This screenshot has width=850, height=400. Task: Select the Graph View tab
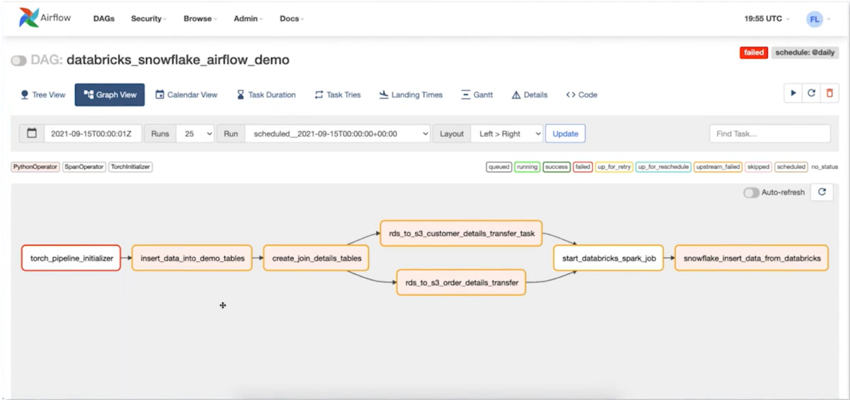[110, 95]
